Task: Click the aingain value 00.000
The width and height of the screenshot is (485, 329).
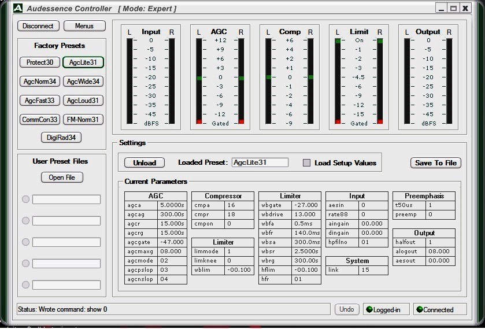Action: [373, 224]
